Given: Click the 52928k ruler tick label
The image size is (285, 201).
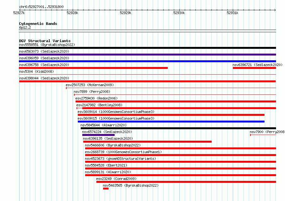Looking at the screenshot, I should (72, 13).
